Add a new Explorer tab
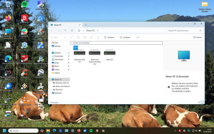The width and height of the screenshot is (214, 134). tap(86, 25)
